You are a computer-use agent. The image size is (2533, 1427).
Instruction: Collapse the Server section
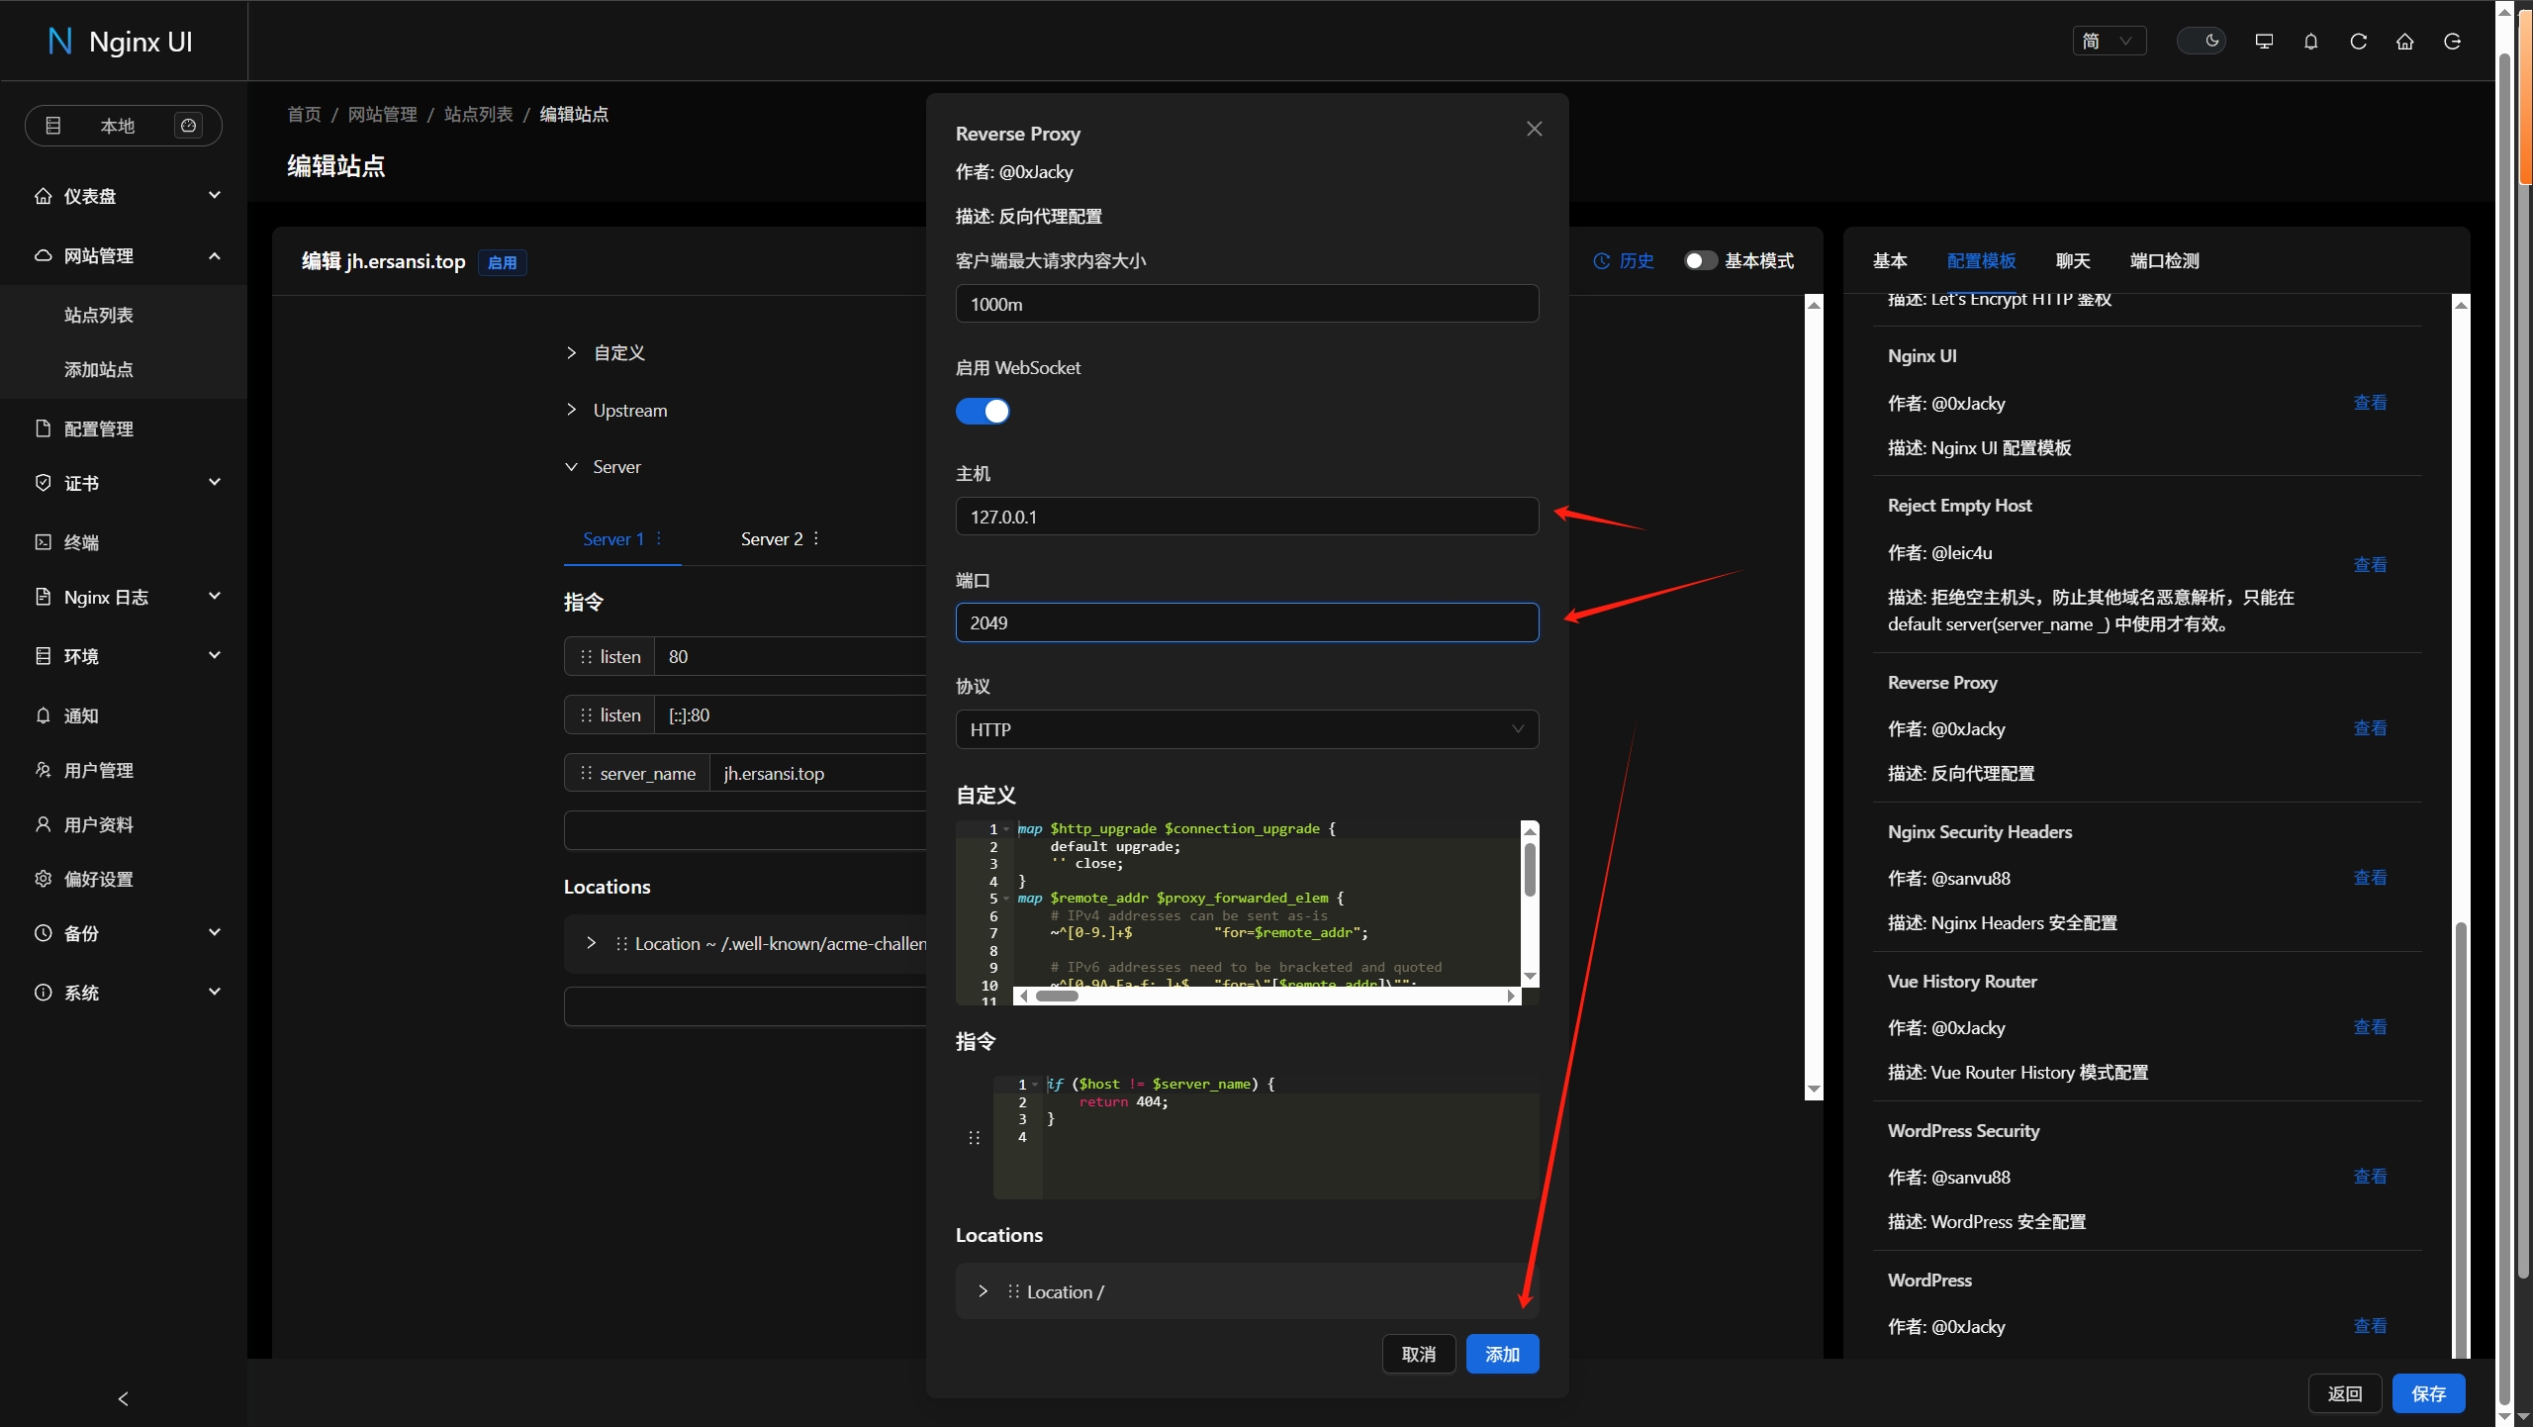point(603,466)
